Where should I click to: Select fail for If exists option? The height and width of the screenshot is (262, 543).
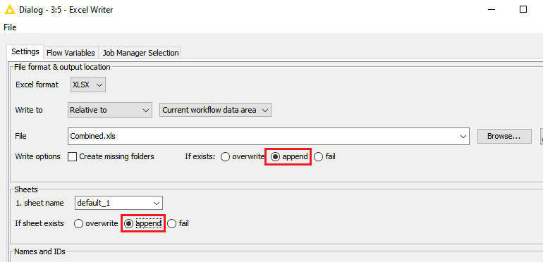pos(319,157)
